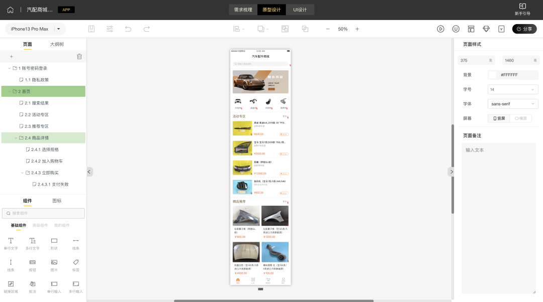Switch to the 组件 components tab
Image resolution: width=543 pixels, height=302 pixels.
point(27,201)
